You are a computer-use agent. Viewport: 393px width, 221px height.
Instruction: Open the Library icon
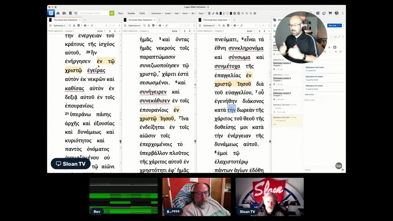coord(64,13)
